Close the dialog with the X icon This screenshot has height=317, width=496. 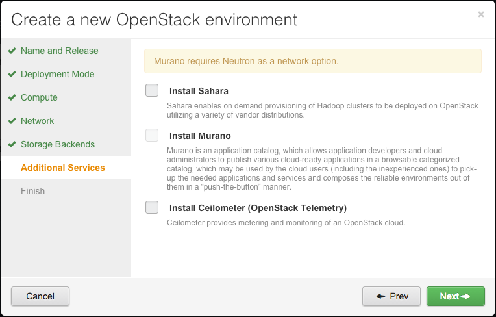point(481,14)
